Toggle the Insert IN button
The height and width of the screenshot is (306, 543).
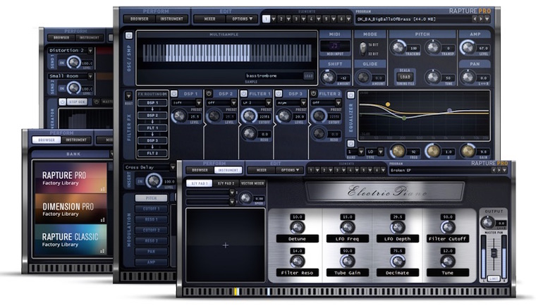140,181
